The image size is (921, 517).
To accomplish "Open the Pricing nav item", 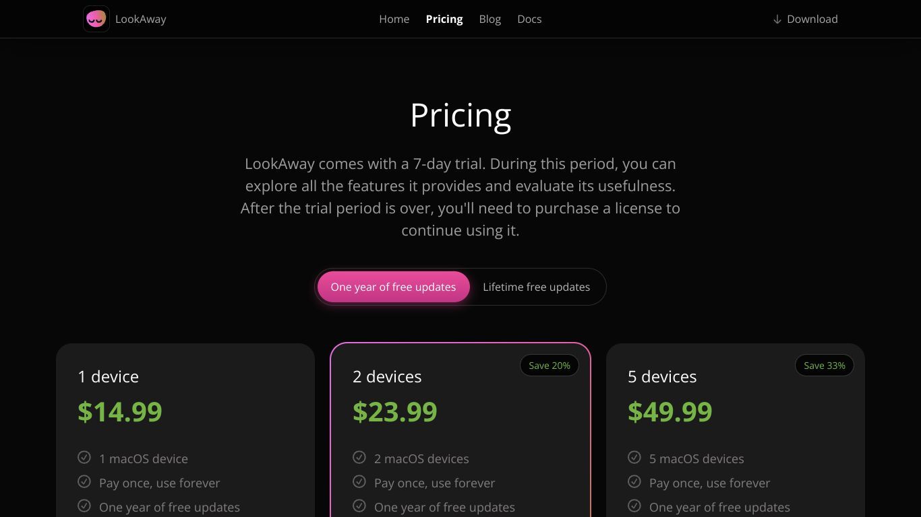I will tap(444, 19).
